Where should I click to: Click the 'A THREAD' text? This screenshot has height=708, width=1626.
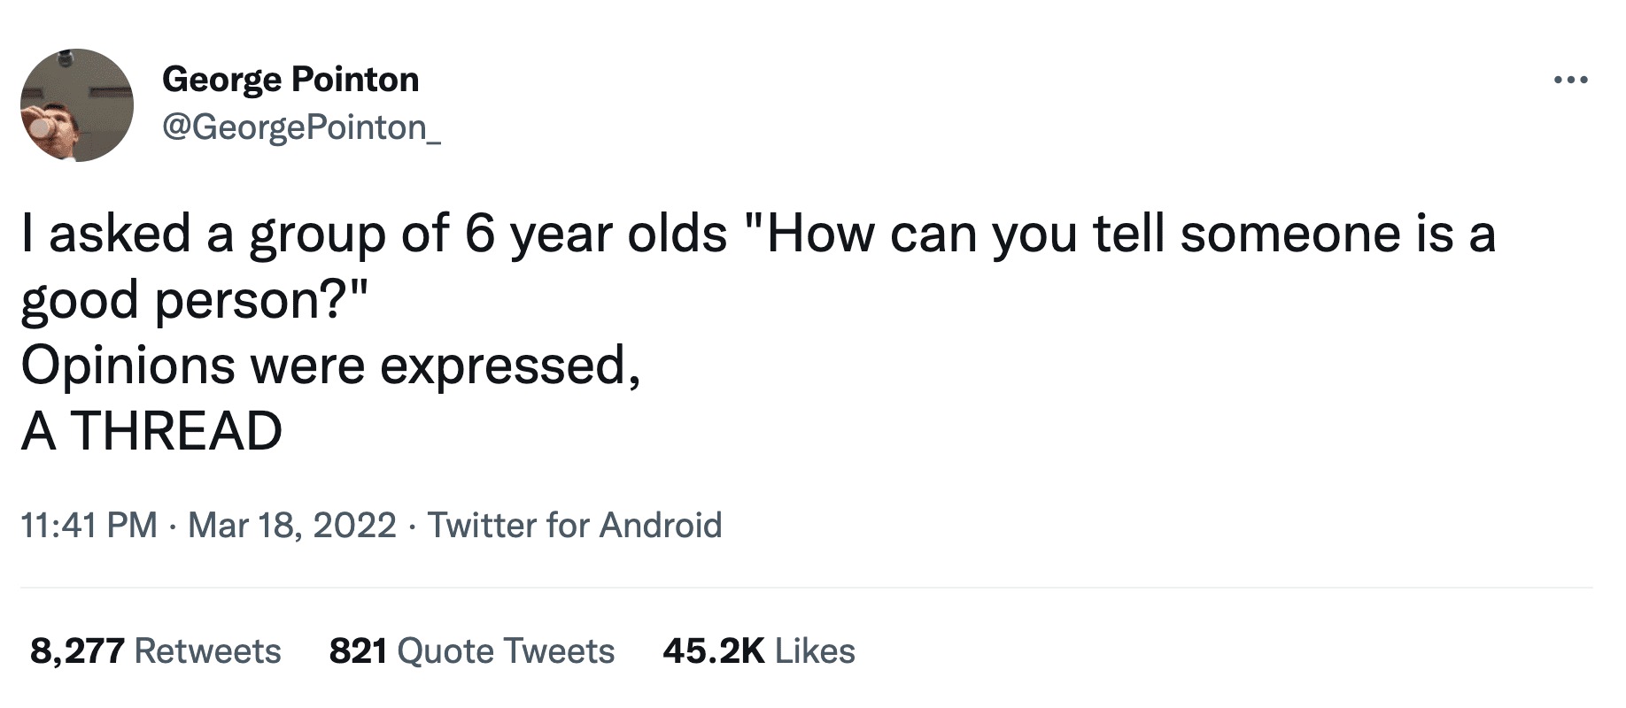[x=151, y=431]
